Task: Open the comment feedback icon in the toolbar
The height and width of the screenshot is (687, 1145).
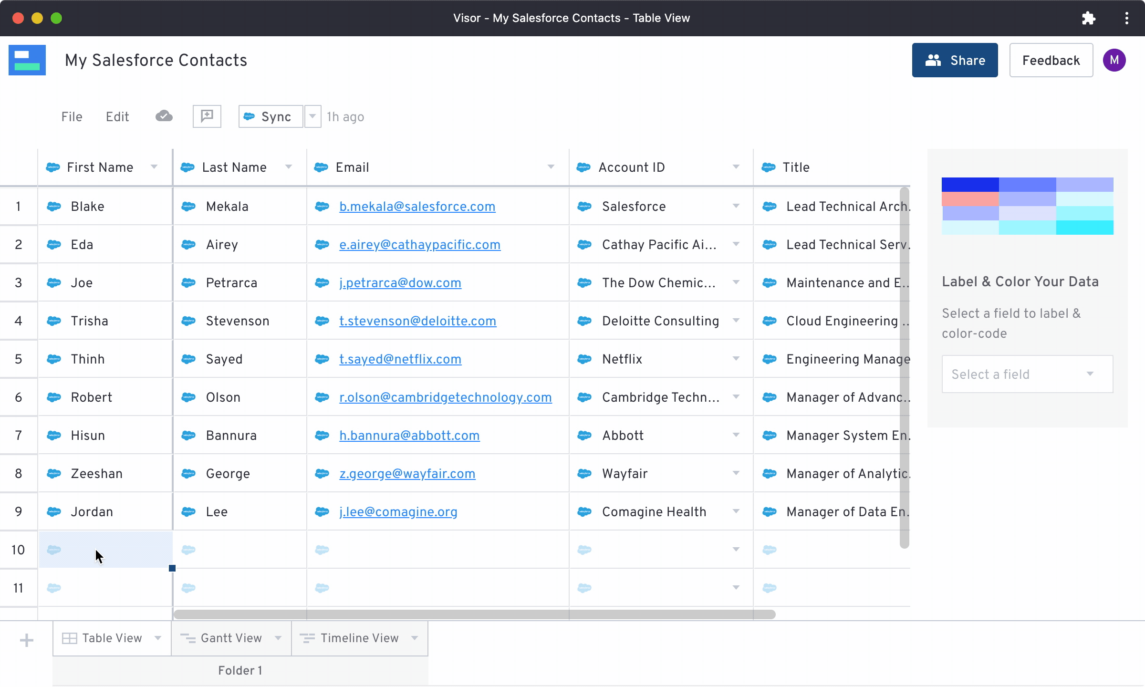Action: point(207,116)
